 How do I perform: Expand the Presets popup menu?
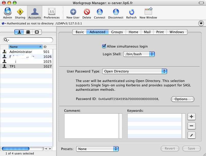tap(97, 149)
